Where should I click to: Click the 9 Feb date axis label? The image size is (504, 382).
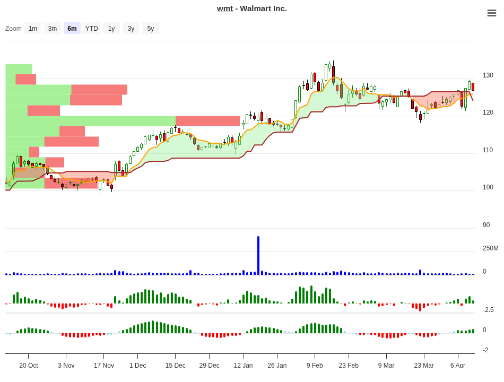pyautogui.click(x=315, y=365)
